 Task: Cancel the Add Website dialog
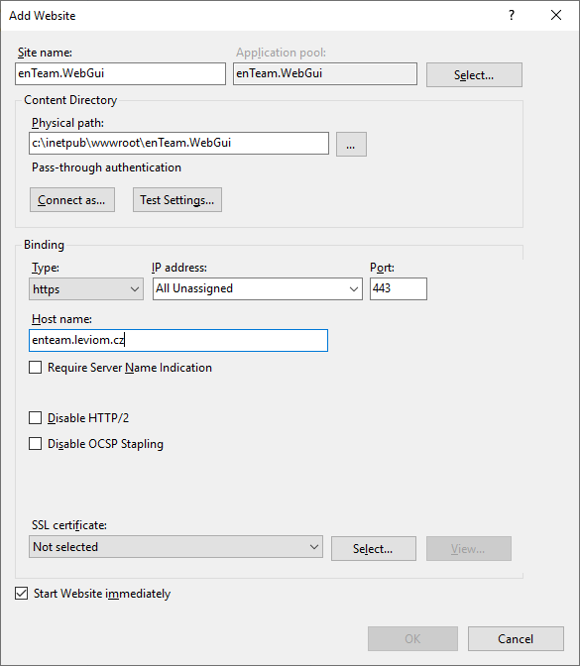(516, 639)
